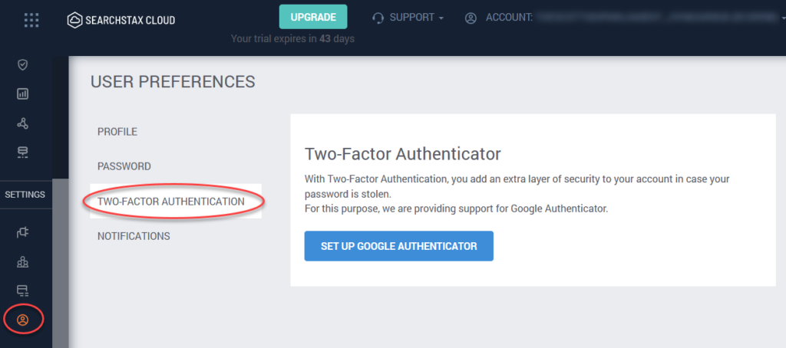Select TWO-FACTOR AUTHENTICATION menu item
This screenshot has width=786, height=348.
[171, 202]
